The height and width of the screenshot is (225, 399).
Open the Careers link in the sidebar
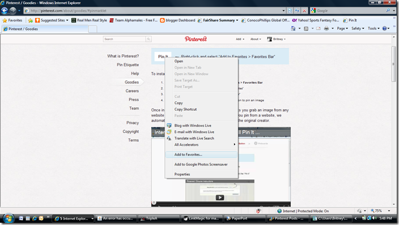pyautogui.click(x=132, y=91)
